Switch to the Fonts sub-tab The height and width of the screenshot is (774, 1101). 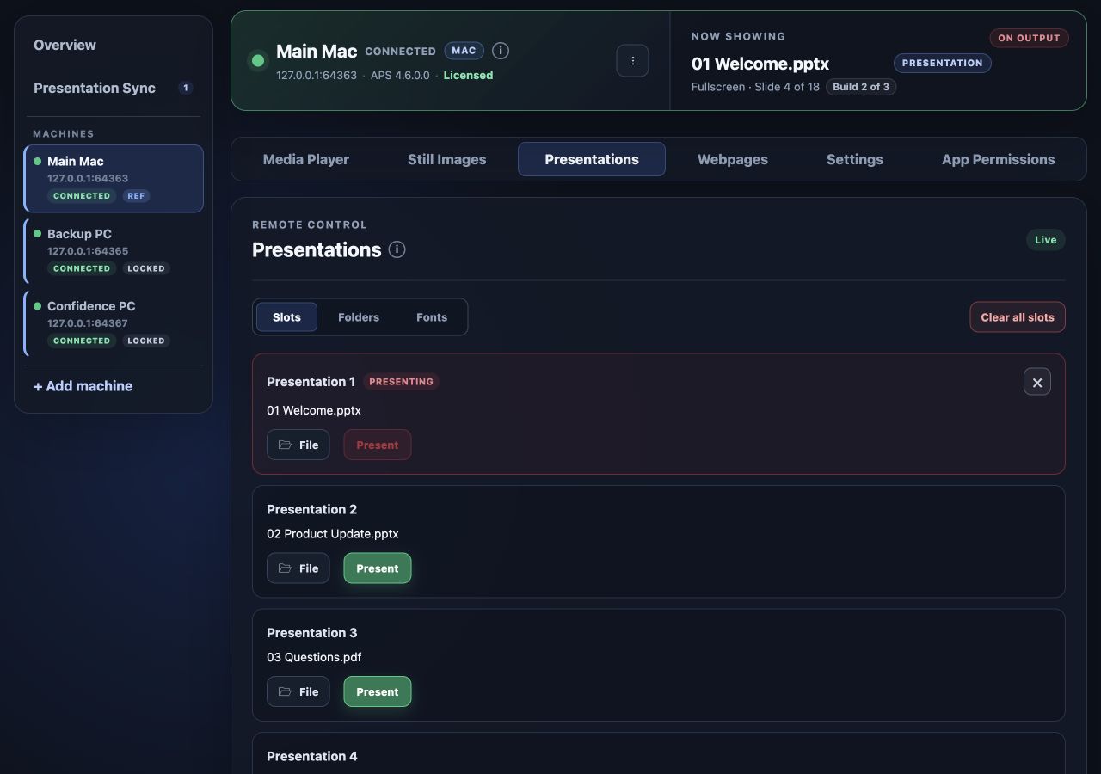pos(432,317)
